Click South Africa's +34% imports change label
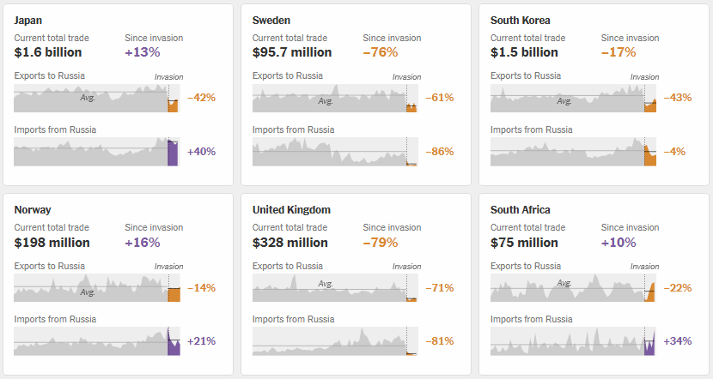The image size is (713, 379). pyautogui.click(x=679, y=341)
